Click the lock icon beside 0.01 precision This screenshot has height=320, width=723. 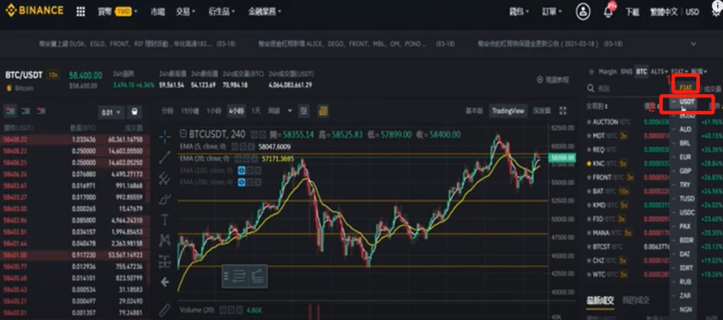pyautogui.click(x=134, y=112)
